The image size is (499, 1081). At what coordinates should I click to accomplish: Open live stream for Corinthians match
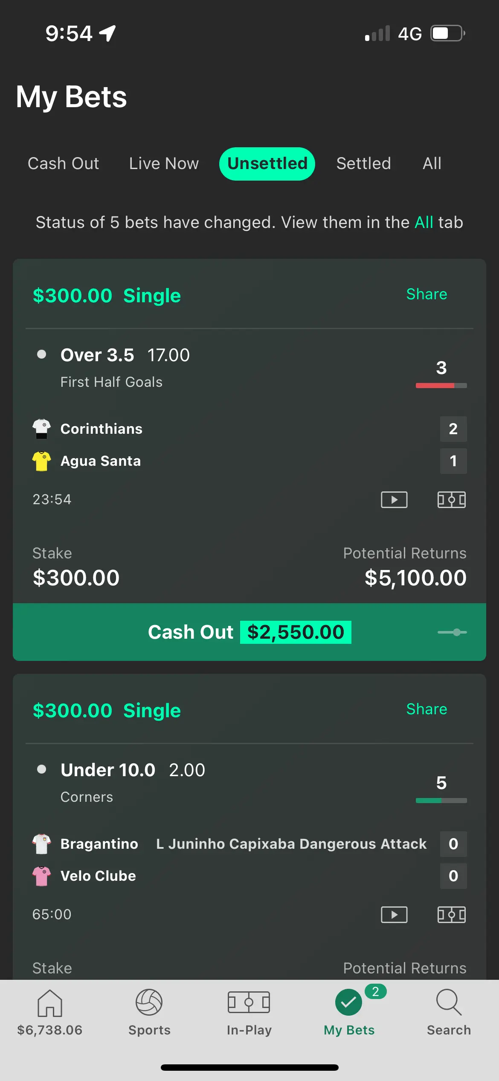[x=394, y=500]
